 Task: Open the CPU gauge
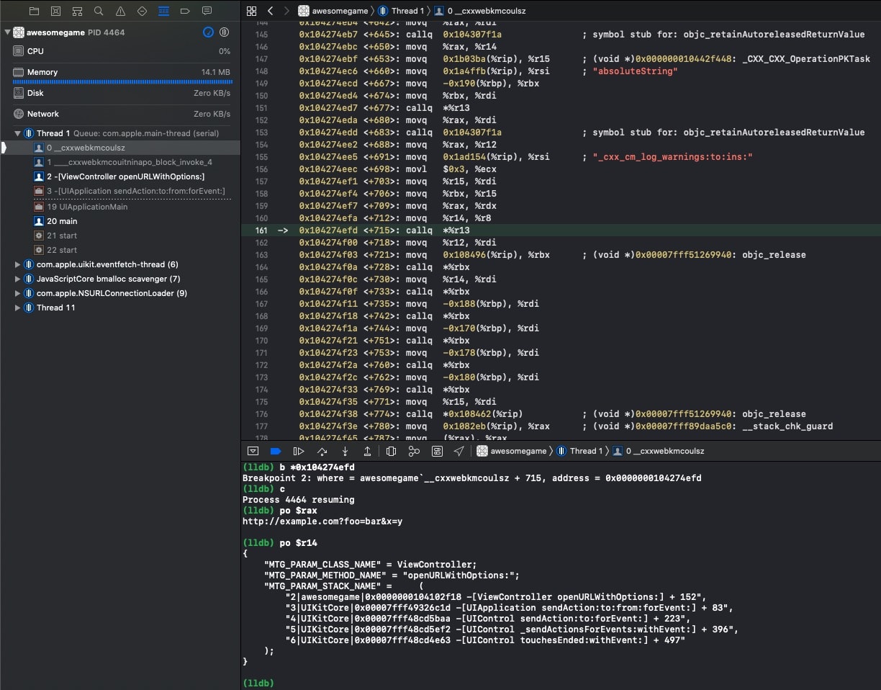(x=119, y=51)
